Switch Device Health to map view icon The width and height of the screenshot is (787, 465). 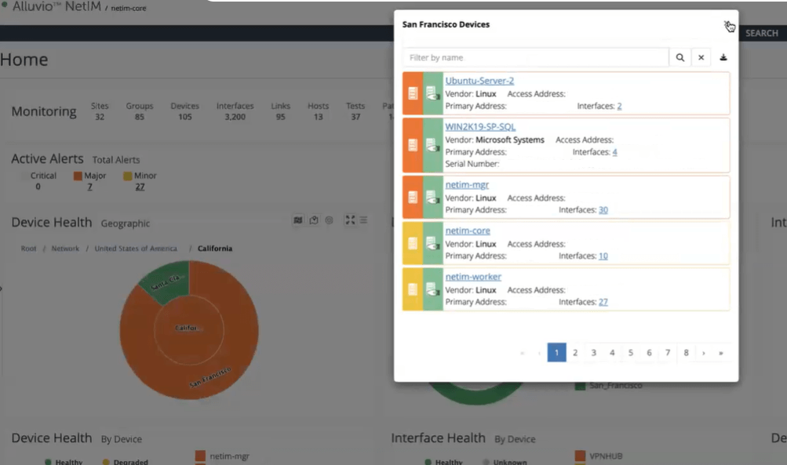(298, 220)
